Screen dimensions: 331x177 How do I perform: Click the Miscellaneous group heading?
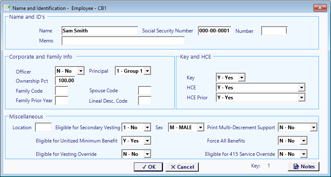(26, 116)
